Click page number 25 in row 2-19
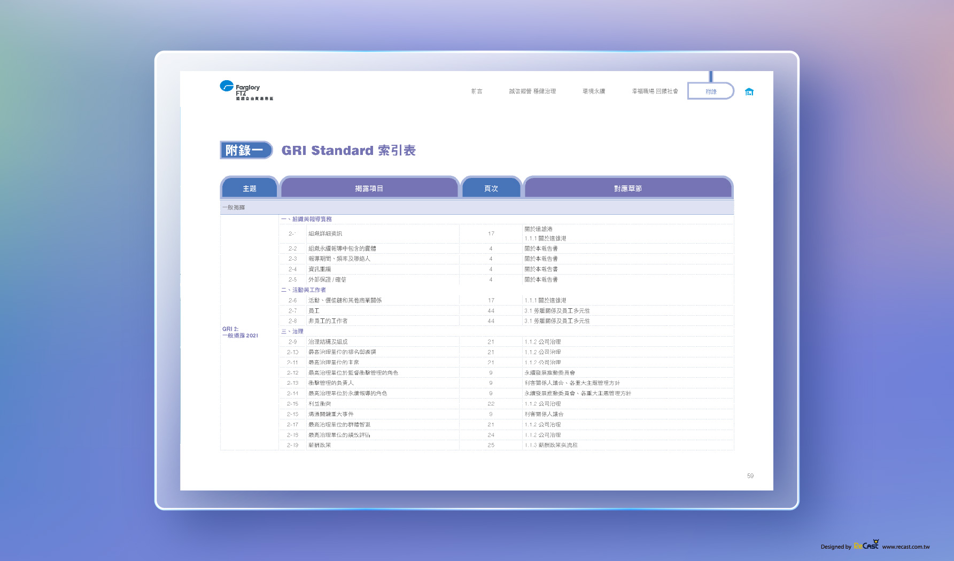This screenshot has width=954, height=561. (x=491, y=445)
